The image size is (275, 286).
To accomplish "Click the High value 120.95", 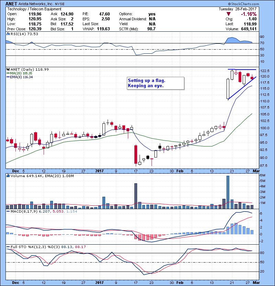I will pos(35,19).
